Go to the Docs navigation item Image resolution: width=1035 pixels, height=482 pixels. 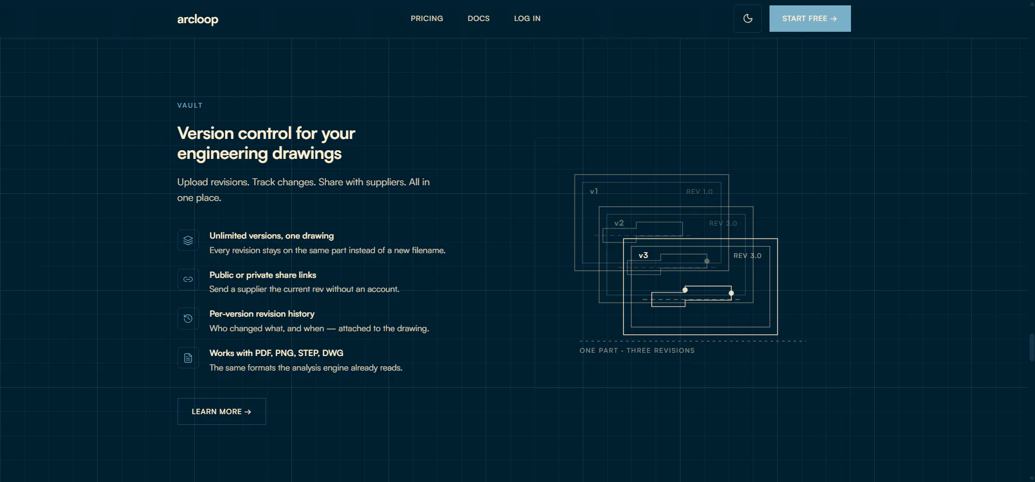coord(479,18)
